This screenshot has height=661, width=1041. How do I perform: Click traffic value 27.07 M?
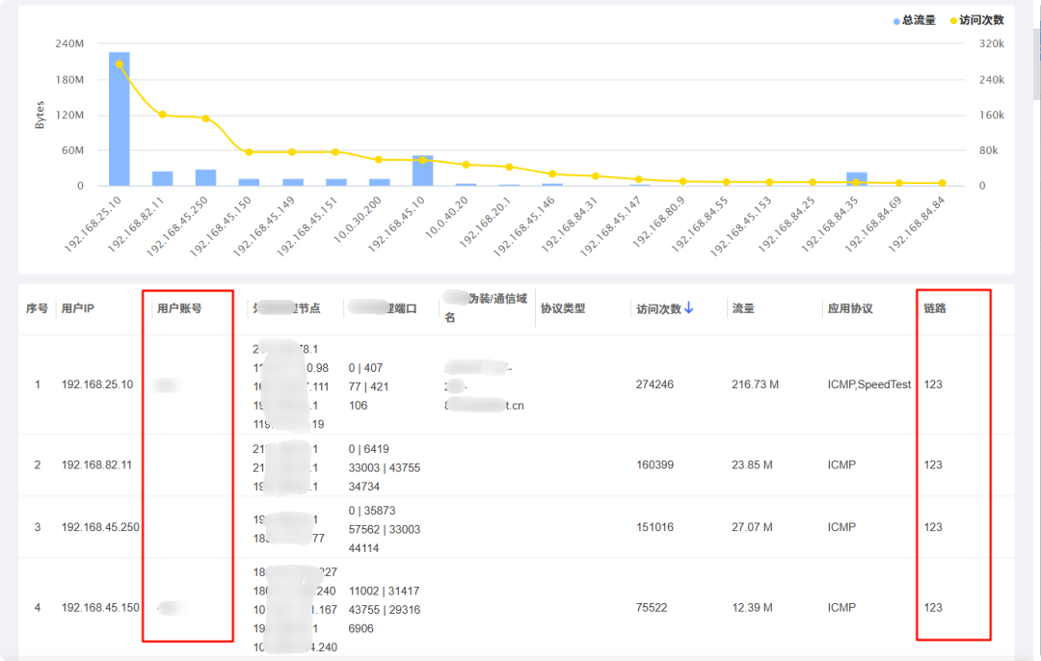[752, 527]
